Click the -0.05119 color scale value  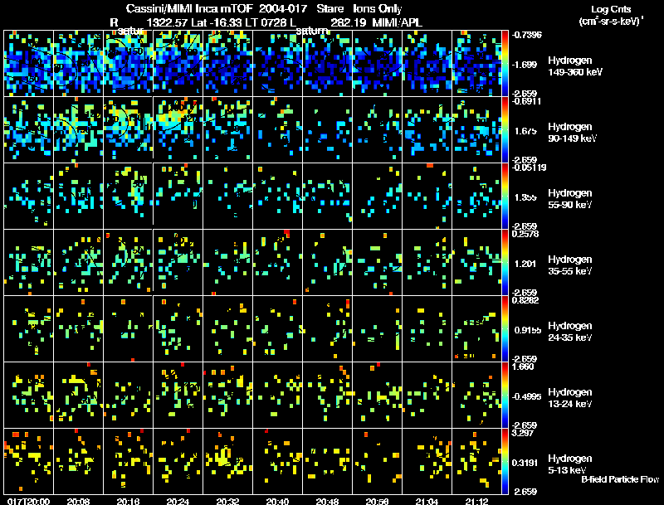click(x=529, y=168)
